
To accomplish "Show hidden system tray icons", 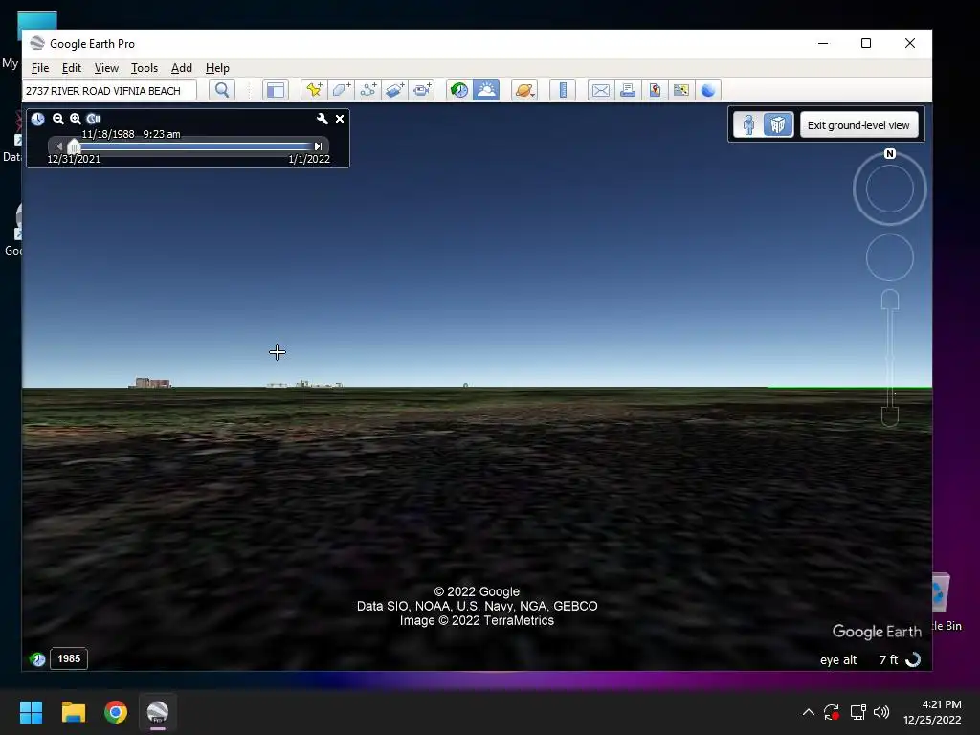I will click(808, 712).
